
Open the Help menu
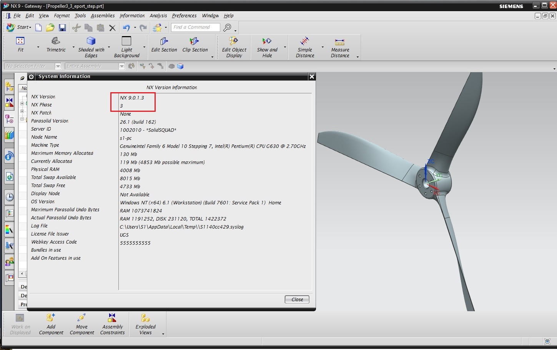[229, 16]
